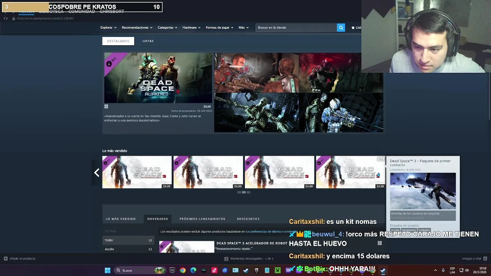491x276 pixels.
Task: Open the clock showing 19:18
Action: tap(481, 270)
